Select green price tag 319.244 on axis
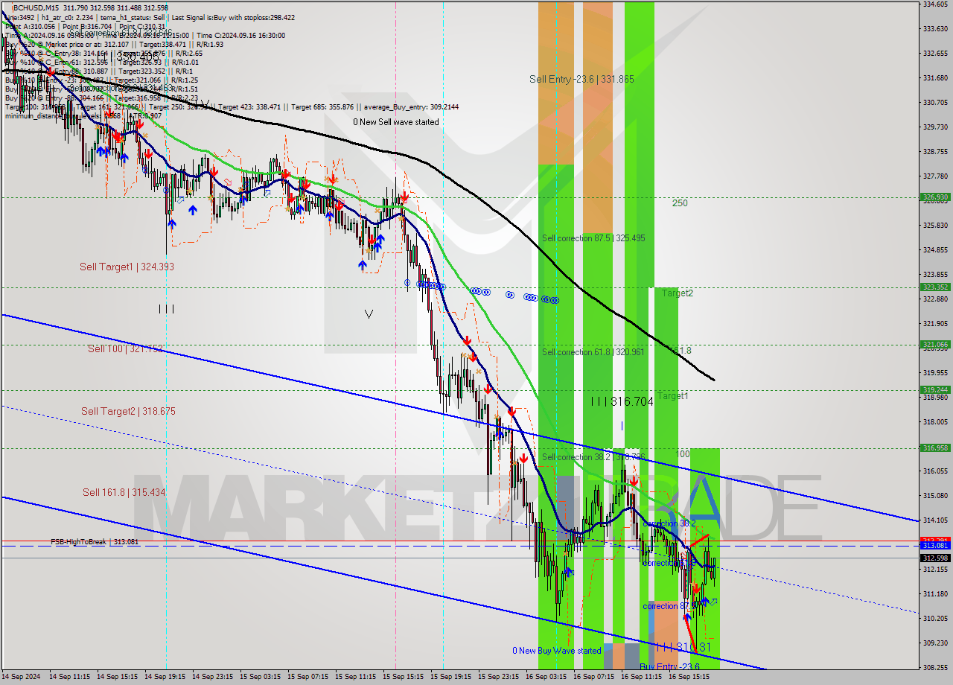This screenshot has width=953, height=685. click(935, 389)
